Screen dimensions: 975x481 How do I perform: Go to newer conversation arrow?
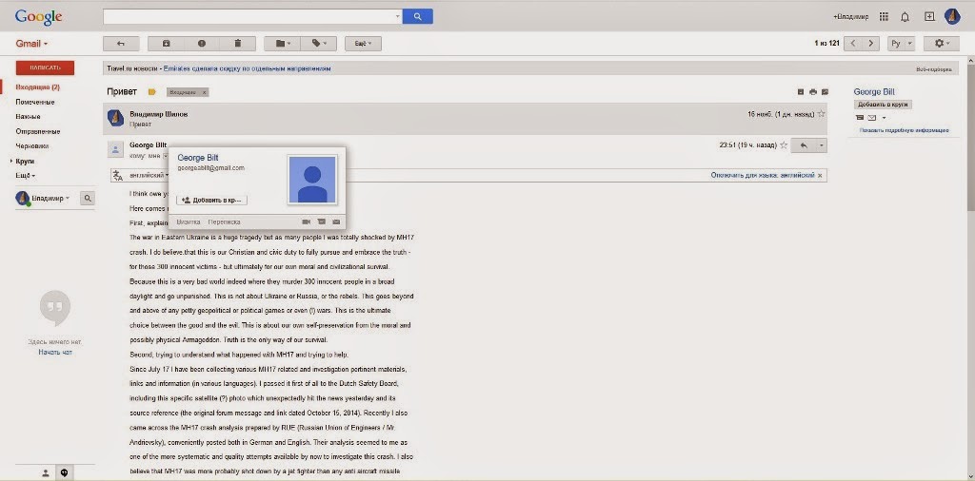click(853, 44)
